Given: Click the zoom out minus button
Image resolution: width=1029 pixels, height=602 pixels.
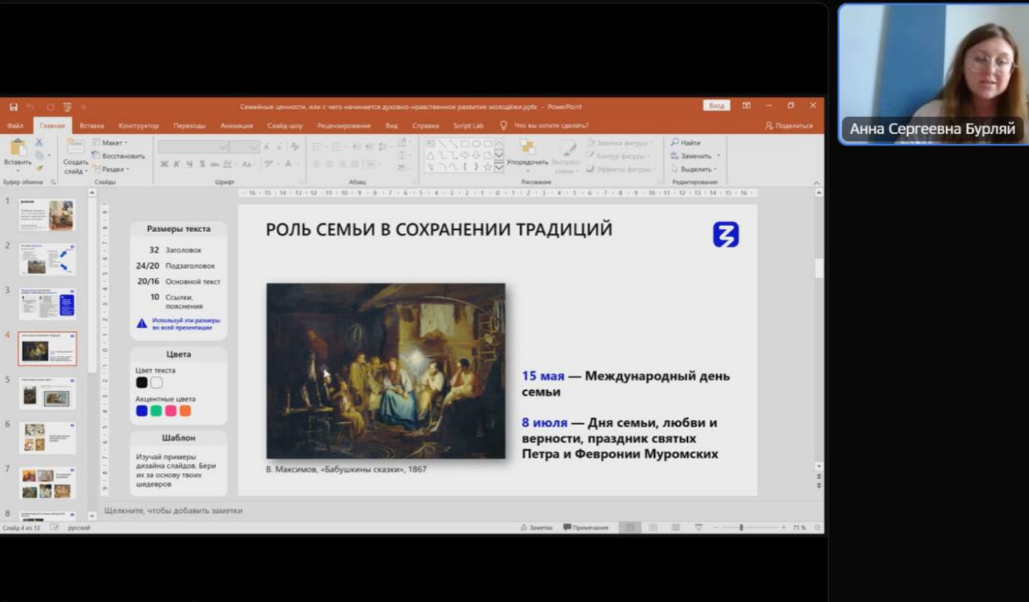Looking at the screenshot, I should point(716,528).
